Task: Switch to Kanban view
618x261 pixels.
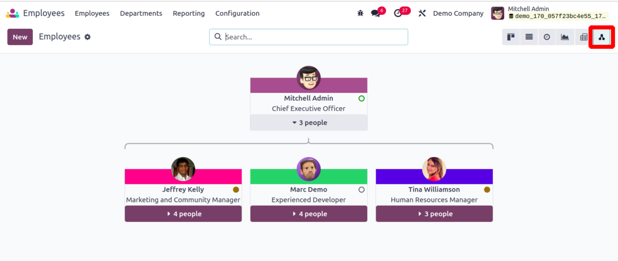Action: [x=511, y=37]
